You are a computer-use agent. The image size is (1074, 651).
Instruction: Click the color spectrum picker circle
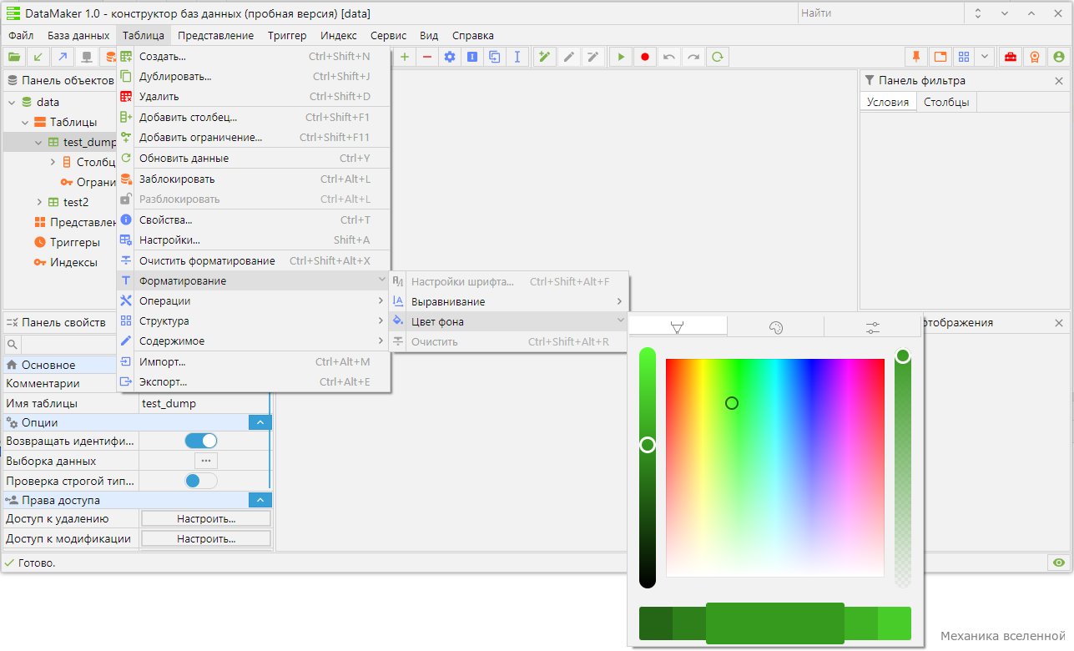(x=732, y=403)
